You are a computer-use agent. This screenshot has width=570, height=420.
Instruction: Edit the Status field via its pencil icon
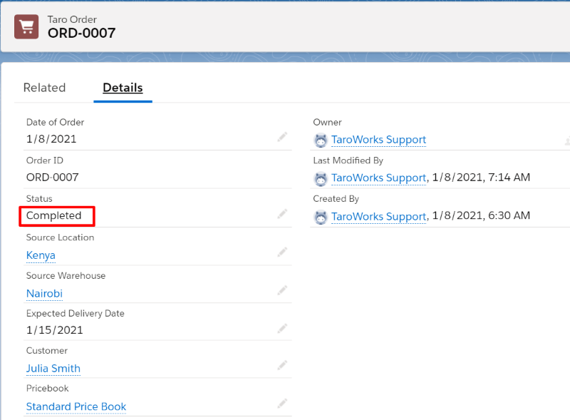pyautogui.click(x=282, y=212)
